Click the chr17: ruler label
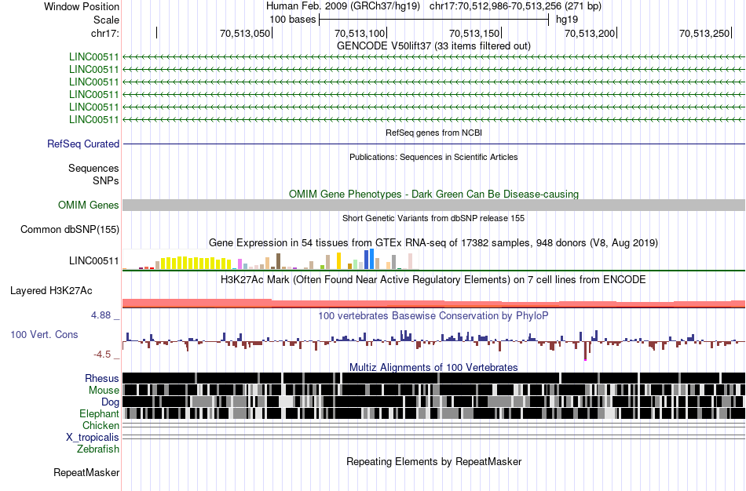This screenshot has height=491, width=746. pyautogui.click(x=104, y=33)
